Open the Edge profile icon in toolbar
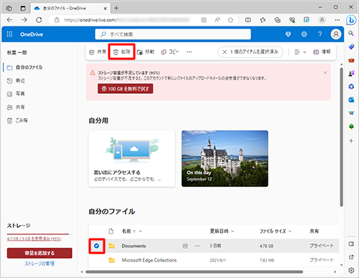The height and width of the screenshot is (278, 359). 322,20
